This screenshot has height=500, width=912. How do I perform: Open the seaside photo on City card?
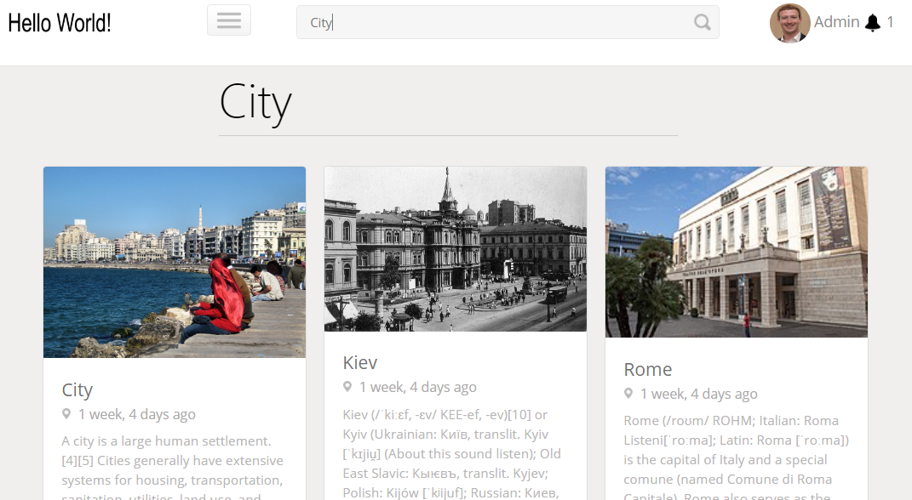pos(175,262)
